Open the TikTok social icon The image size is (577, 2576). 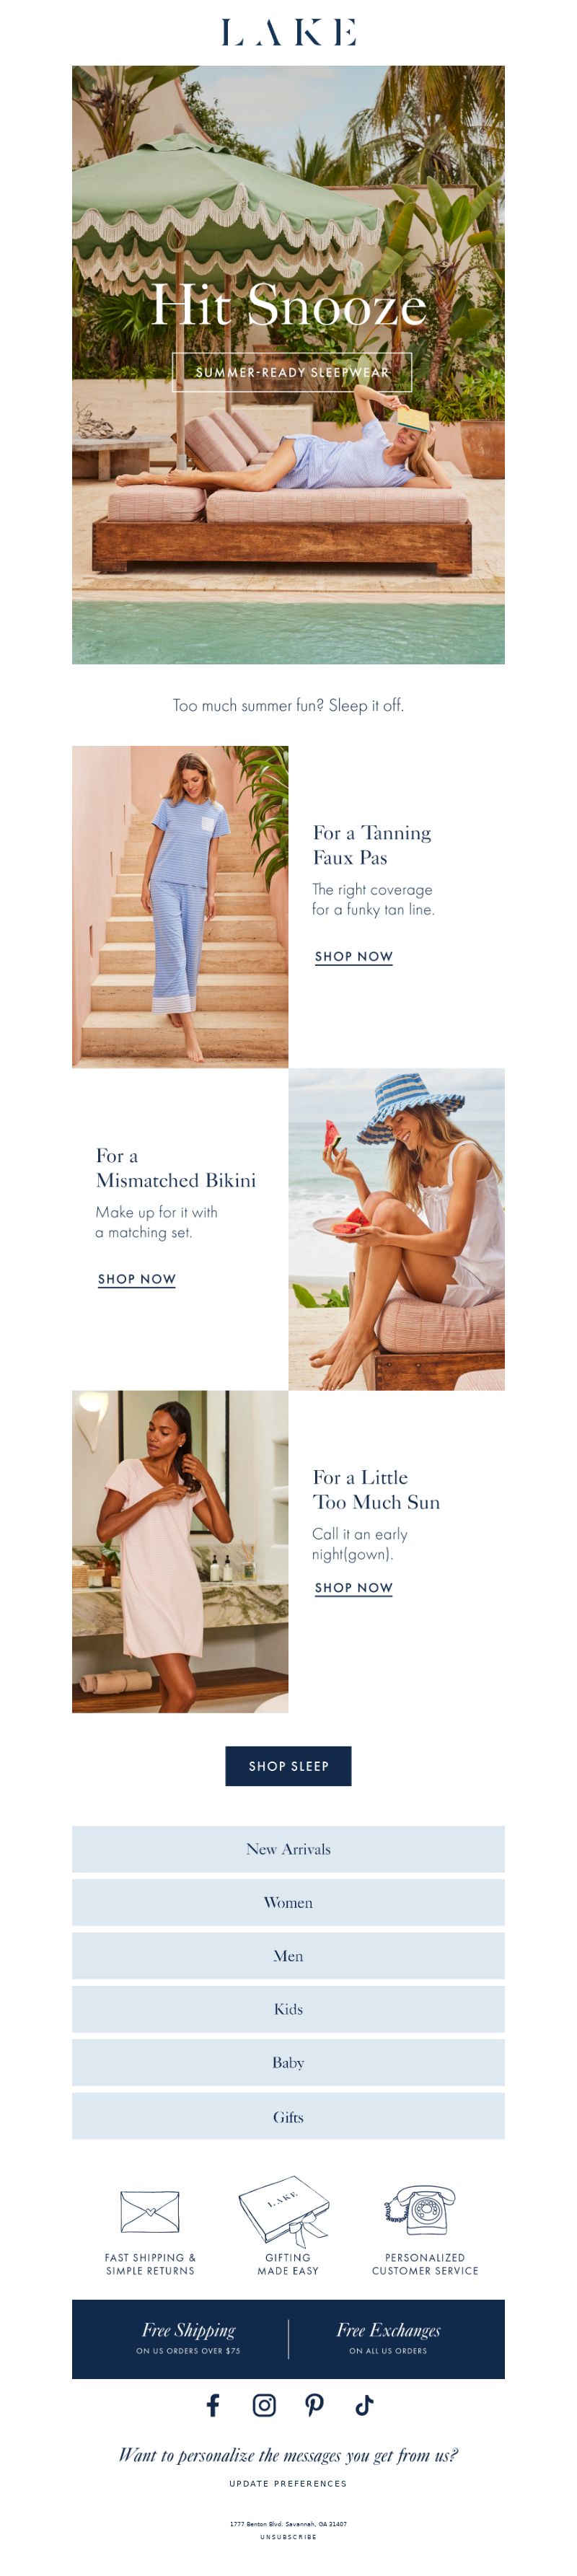(x=364, y=2405)
